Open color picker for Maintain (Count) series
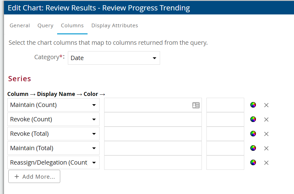Viewport: 294px width, 194px height. click(x=253, y=105)
